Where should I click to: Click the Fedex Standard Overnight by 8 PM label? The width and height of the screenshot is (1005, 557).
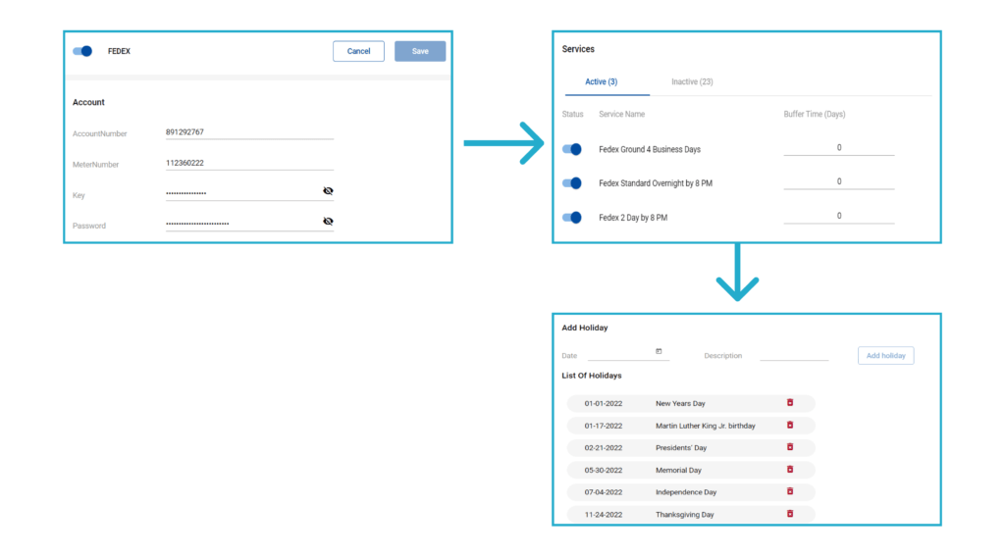(655, 183)
